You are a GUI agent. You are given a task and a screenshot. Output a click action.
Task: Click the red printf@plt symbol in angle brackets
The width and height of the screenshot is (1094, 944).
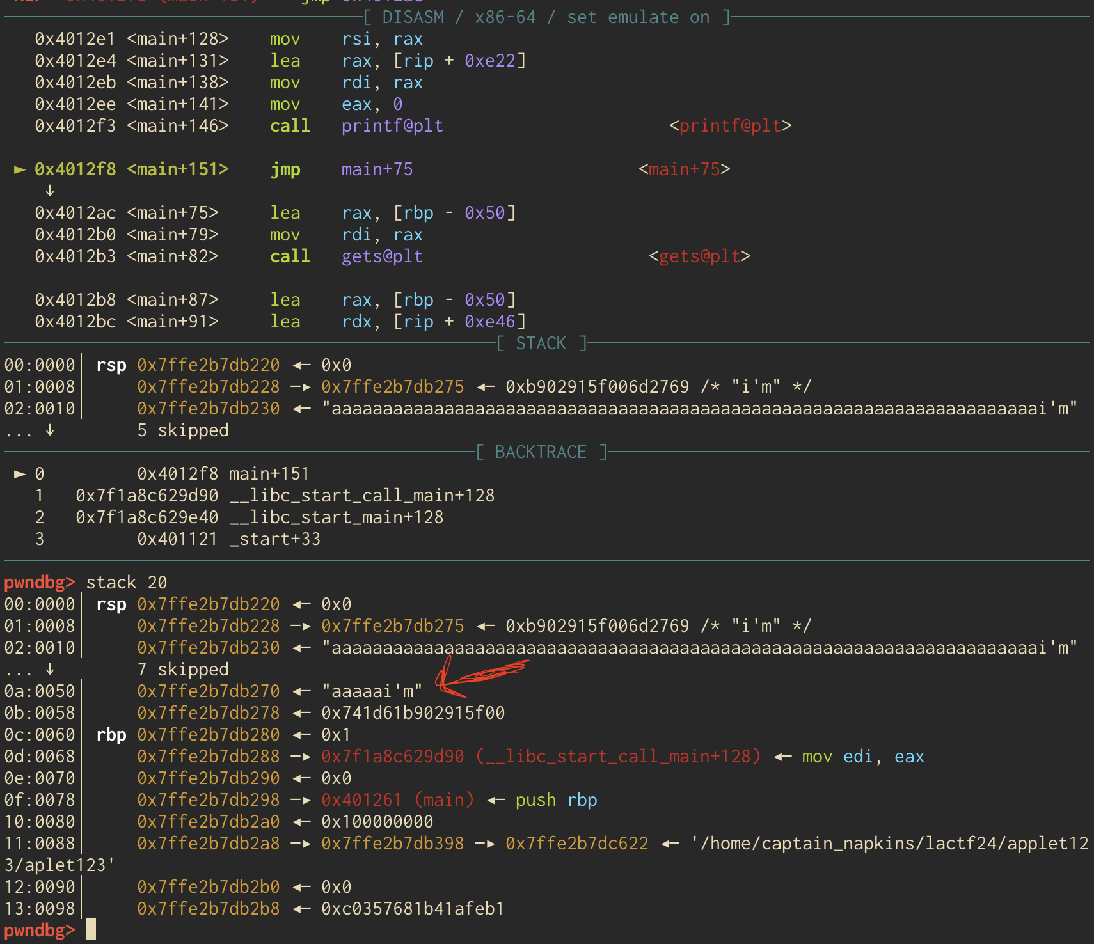(x=730, y=126)
